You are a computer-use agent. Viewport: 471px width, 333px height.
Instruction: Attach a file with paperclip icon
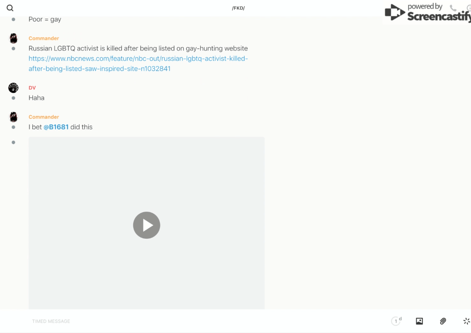(x=443, y=321)
